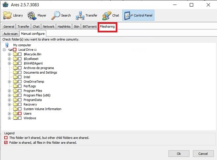
Task: Open the Library section icon
Action: click(x=7, y=15)
